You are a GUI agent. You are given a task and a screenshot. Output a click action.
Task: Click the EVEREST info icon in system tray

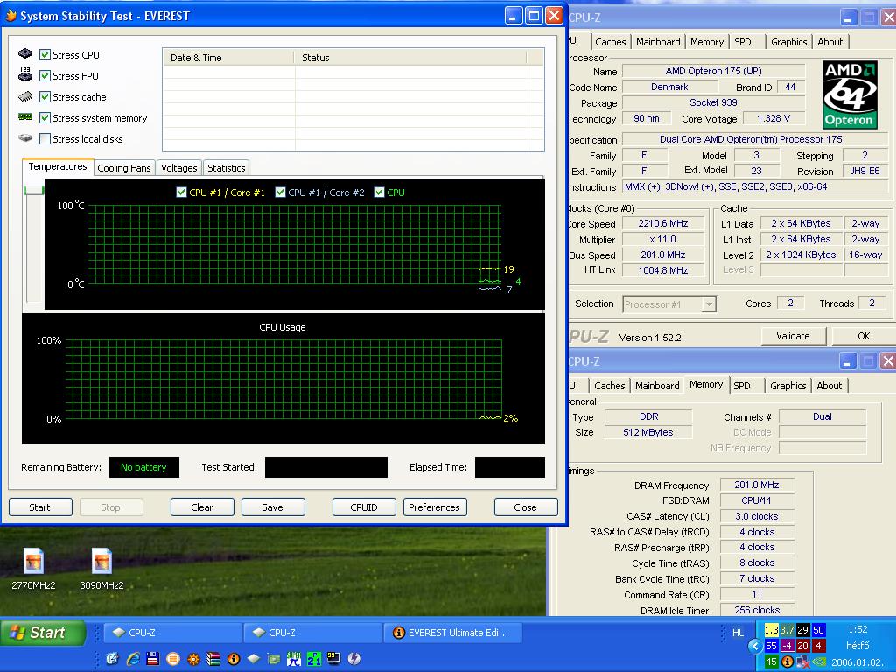click(787, 661)
